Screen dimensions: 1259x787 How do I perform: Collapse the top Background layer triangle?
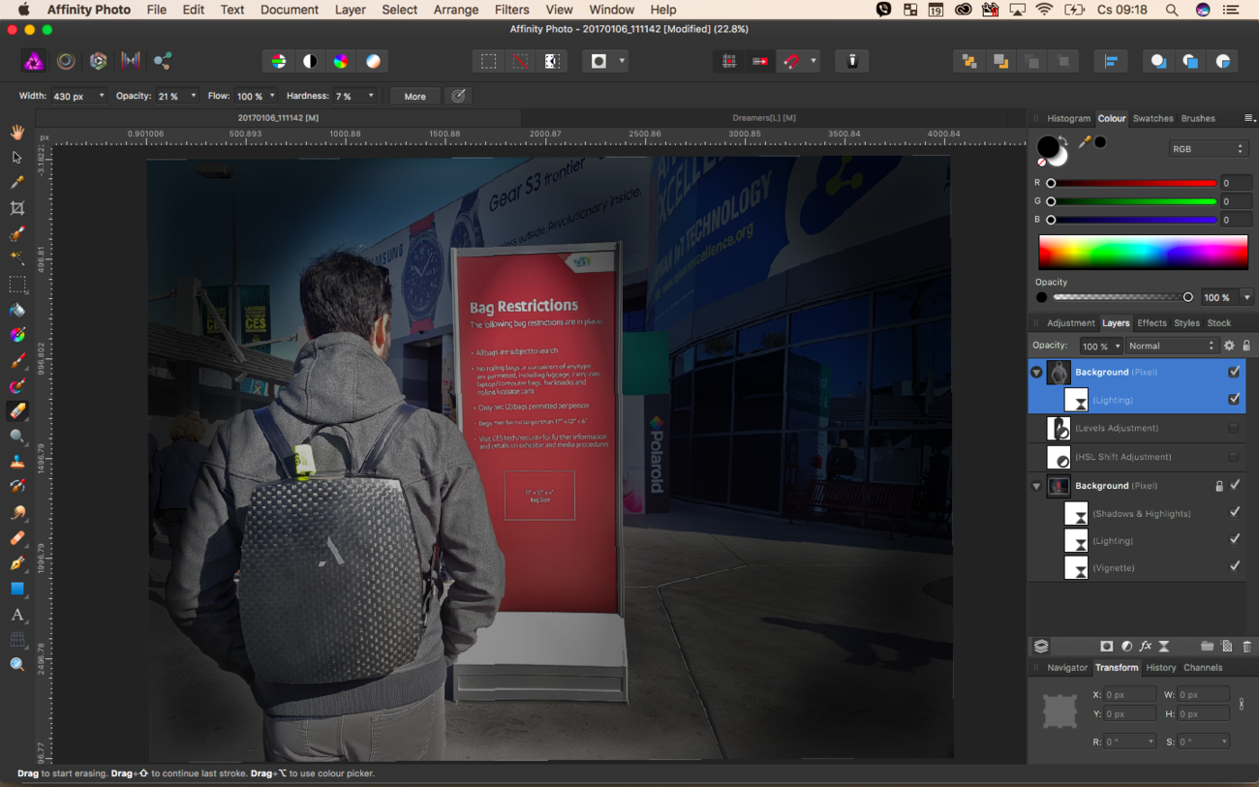click(x=1036, y=373)
